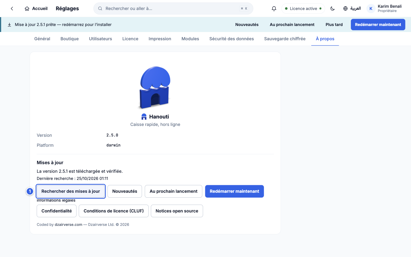
Task: Choose Au prochain lancement in the card
Action: pyautogui.click(x=174, y=191)
